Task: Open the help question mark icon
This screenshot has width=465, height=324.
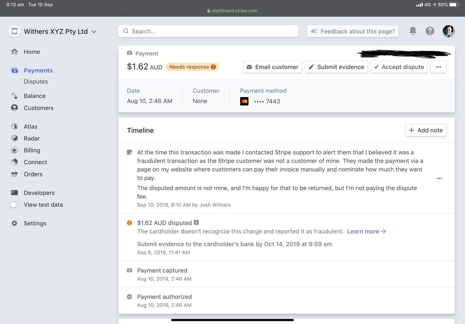Action: 430,31
